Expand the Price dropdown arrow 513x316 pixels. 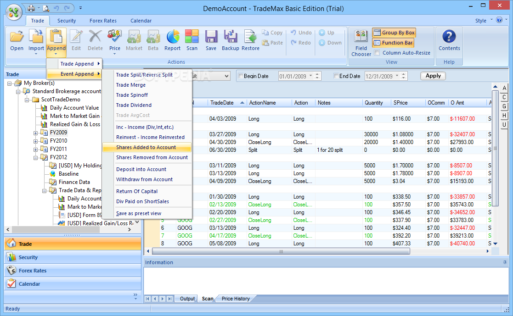[x=115, y=54]
